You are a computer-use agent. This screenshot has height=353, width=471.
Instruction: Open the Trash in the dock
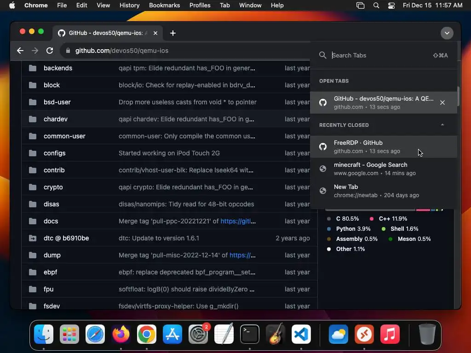tap(427, 334)
